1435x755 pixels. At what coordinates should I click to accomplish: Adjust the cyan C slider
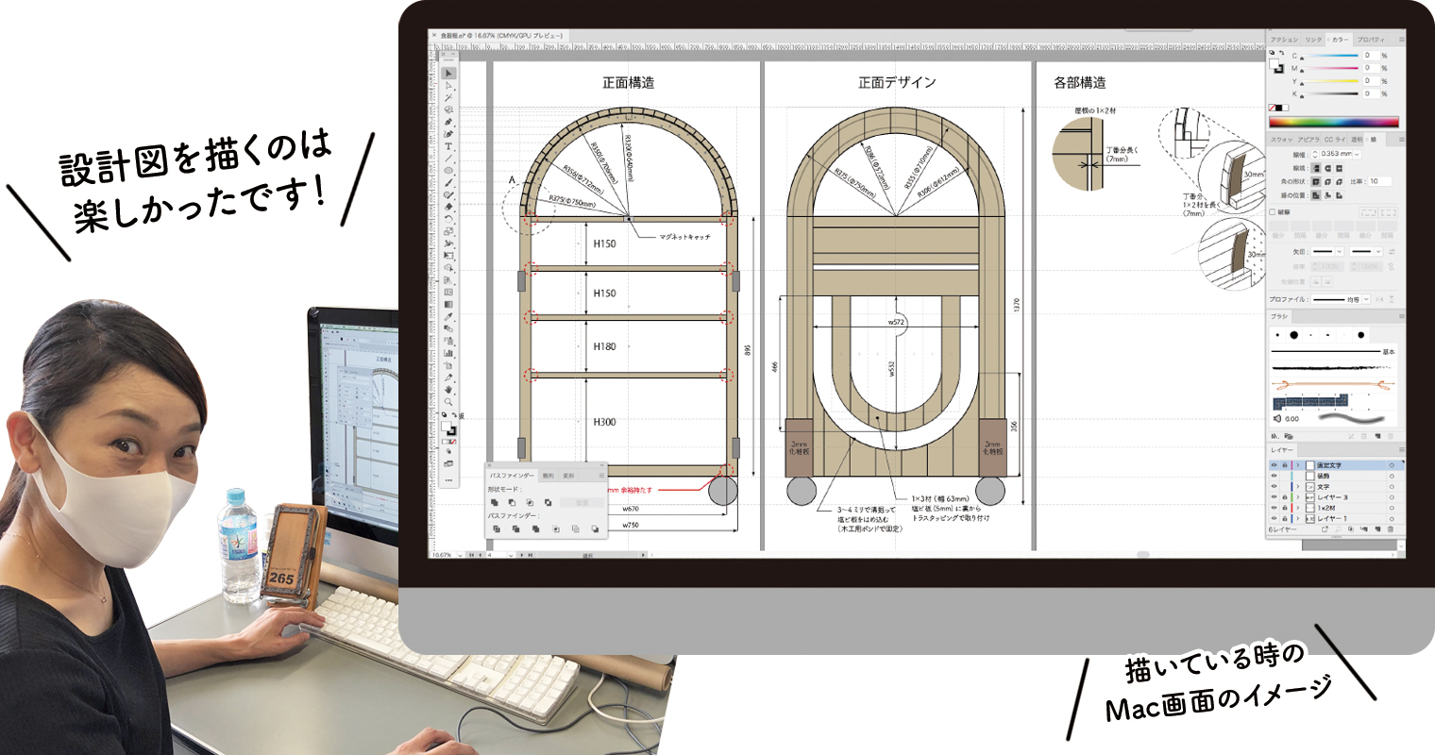click(1329, 56)
